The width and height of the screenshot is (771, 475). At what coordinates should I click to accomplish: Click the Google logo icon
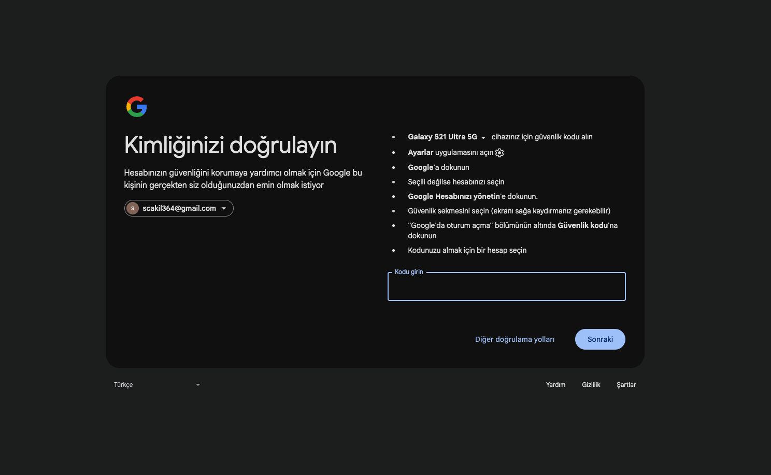(137, 107)
